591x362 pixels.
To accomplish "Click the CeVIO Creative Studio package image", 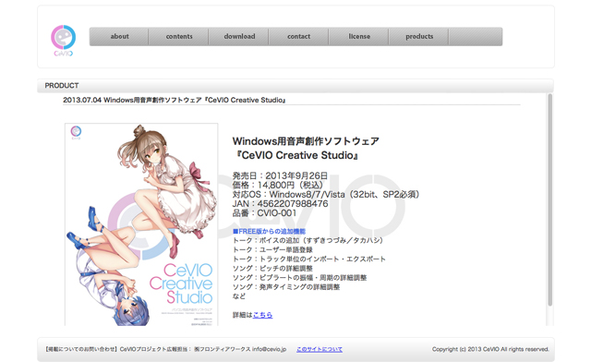I will pos(141,224).
